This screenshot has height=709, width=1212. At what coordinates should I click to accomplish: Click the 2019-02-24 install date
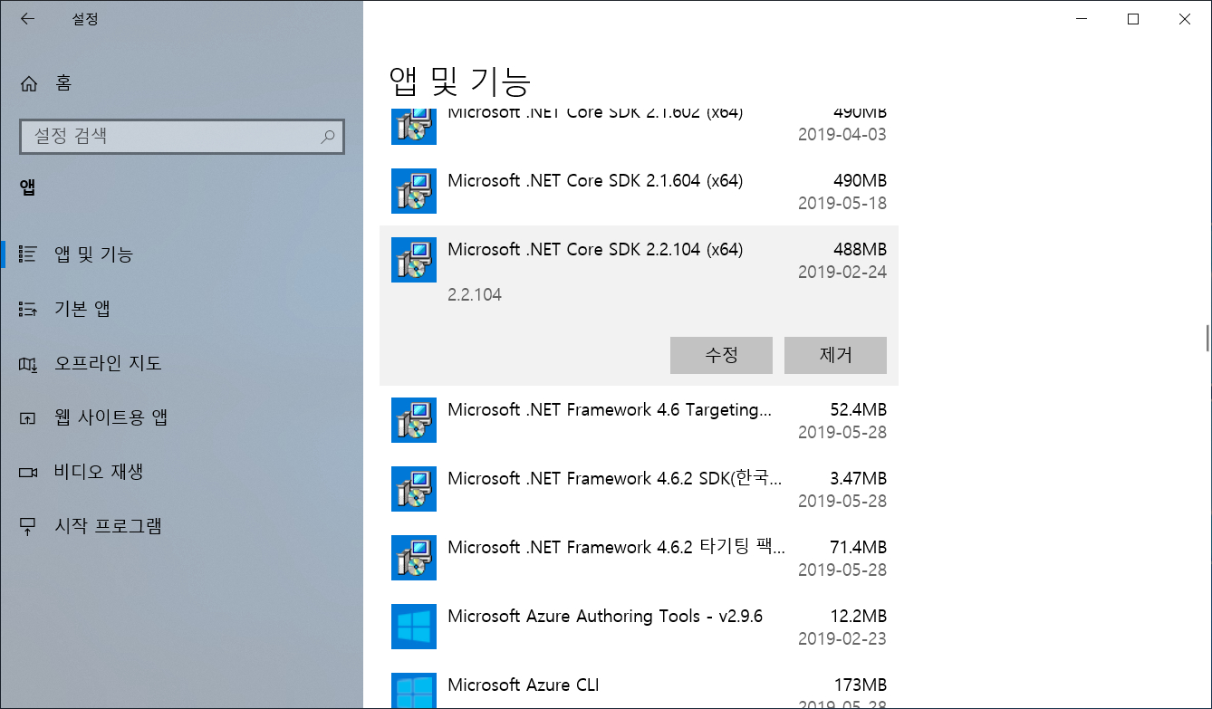[x=842, y=272]
